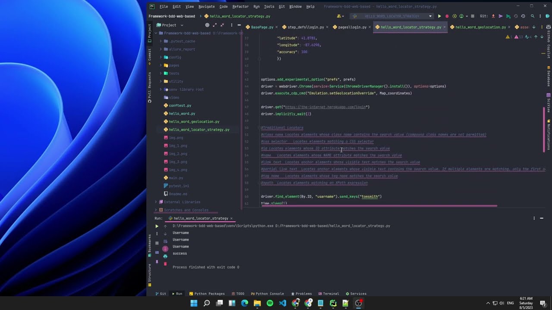Show Git history clock icon
This screenshot has height=310, width=552.
coord(516,16)
